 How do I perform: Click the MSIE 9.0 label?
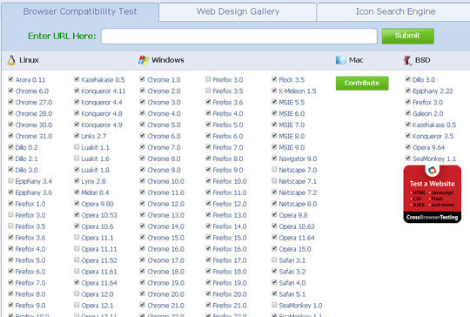click(292, 147)
